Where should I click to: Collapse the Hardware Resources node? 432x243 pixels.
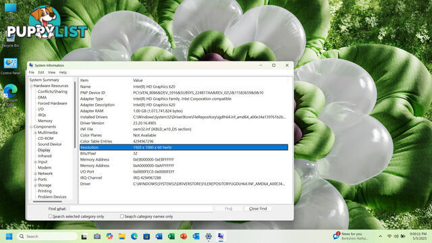(x=31, y=86)
